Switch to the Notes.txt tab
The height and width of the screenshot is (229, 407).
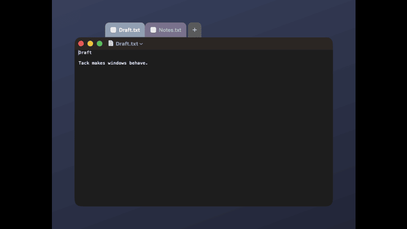166,30
